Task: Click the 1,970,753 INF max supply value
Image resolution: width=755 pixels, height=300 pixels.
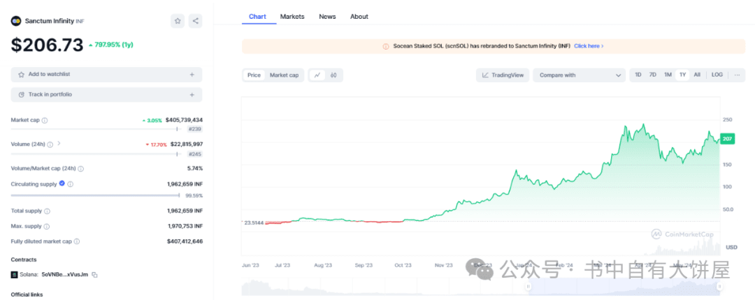Action: 185,227
